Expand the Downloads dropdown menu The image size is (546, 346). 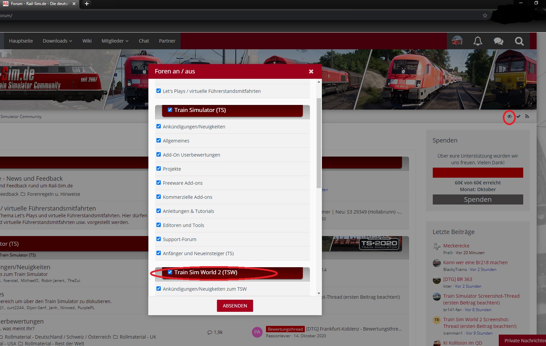[57, 41]
